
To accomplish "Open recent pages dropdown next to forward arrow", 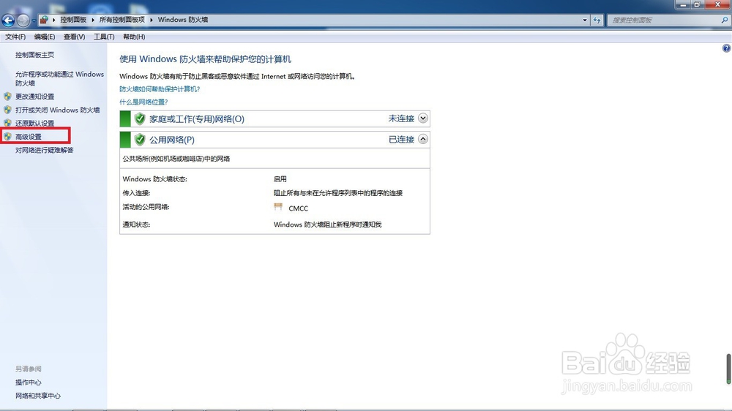I will pos(34,20).
